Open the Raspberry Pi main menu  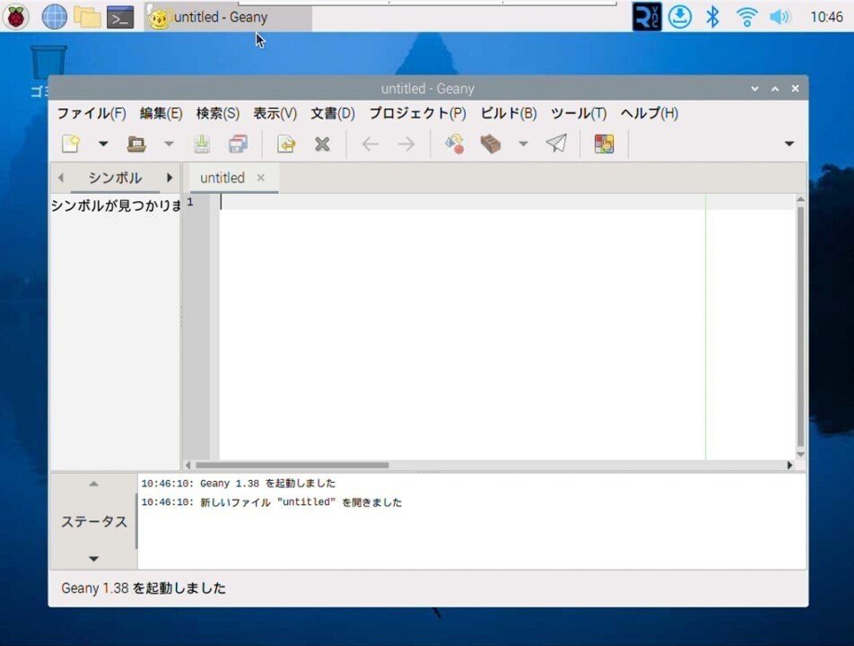(17, 17)
